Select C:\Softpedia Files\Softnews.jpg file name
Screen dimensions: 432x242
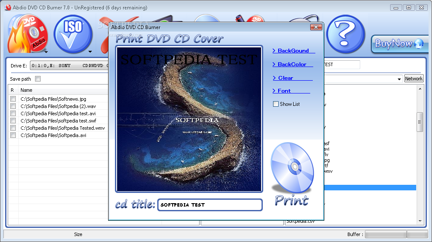point(53,99)
